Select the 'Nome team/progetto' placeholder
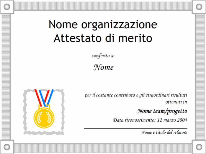Screen dimensions: 206x154 click(x=162, y=111)
